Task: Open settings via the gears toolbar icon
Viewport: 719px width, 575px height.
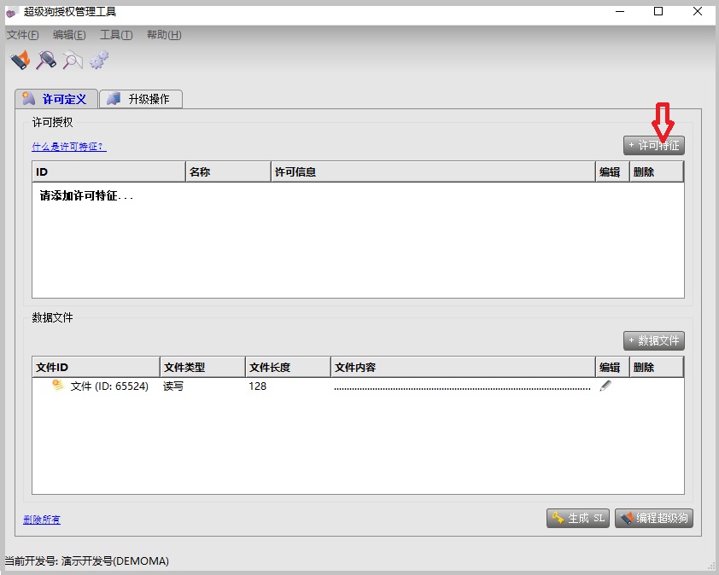Action: tap(99, 60)
